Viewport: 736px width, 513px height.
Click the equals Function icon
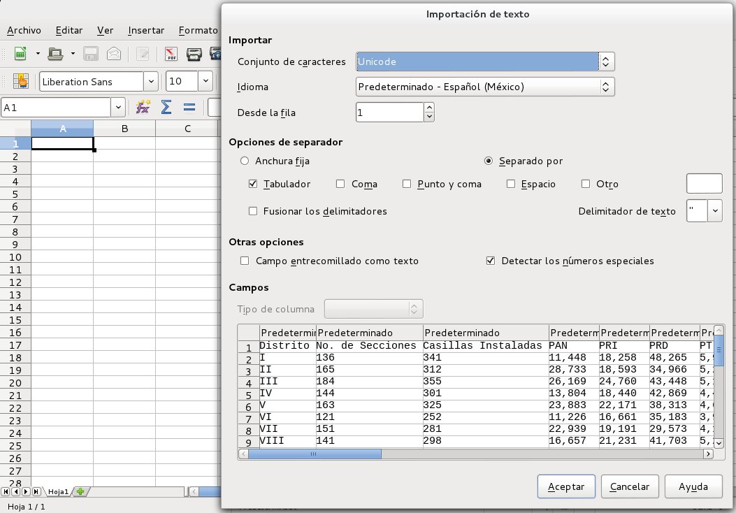(x=189, y=107)
